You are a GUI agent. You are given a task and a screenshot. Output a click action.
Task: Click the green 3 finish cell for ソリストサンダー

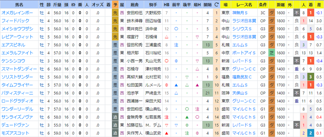point(311,77)
